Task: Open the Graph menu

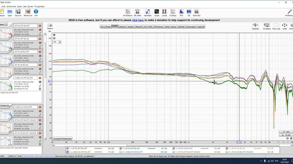Action: click(x=20, y=6)
